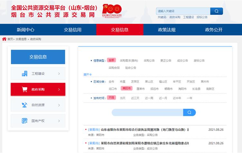Viewport: 242px width, 153px height.
Task: Click the home icon in breadcrumb
Action: tap(4, 39)
